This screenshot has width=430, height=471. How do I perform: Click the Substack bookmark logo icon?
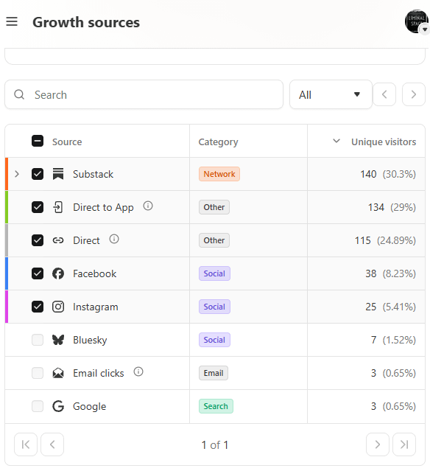58,174
